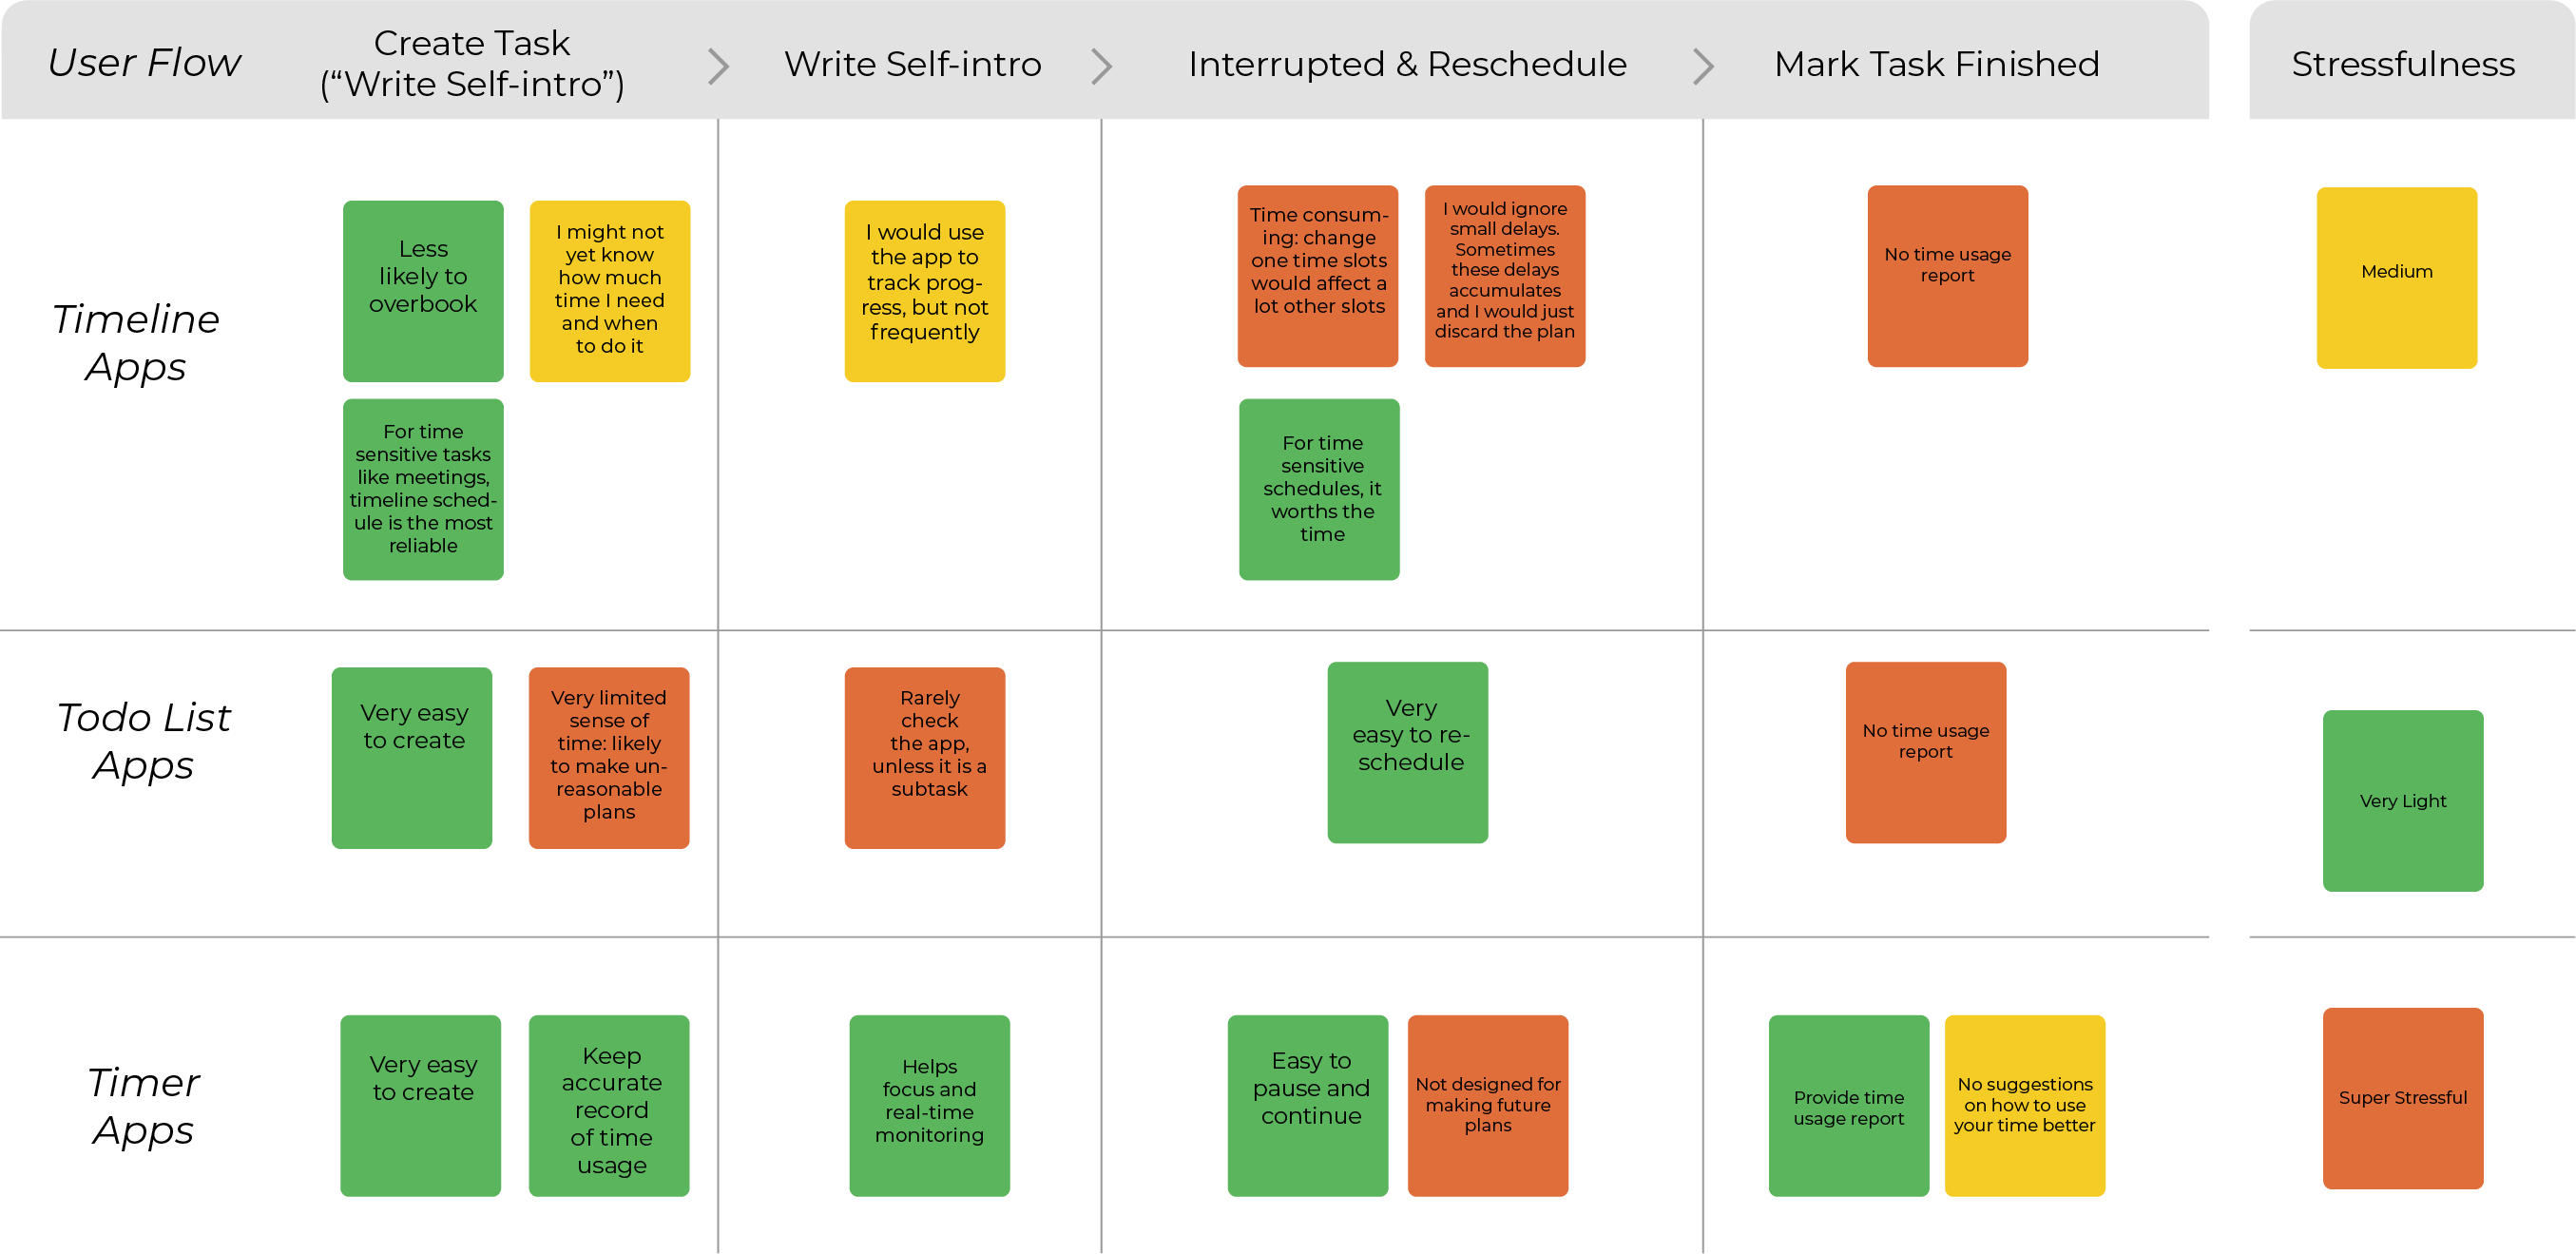Viewport: 2576px width, 1254px height.
Task: Select the Not designed for making future plans note
Action: (1487, 1105)
